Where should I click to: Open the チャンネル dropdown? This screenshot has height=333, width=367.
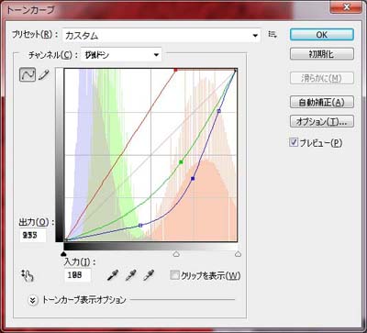pos(121,55)
